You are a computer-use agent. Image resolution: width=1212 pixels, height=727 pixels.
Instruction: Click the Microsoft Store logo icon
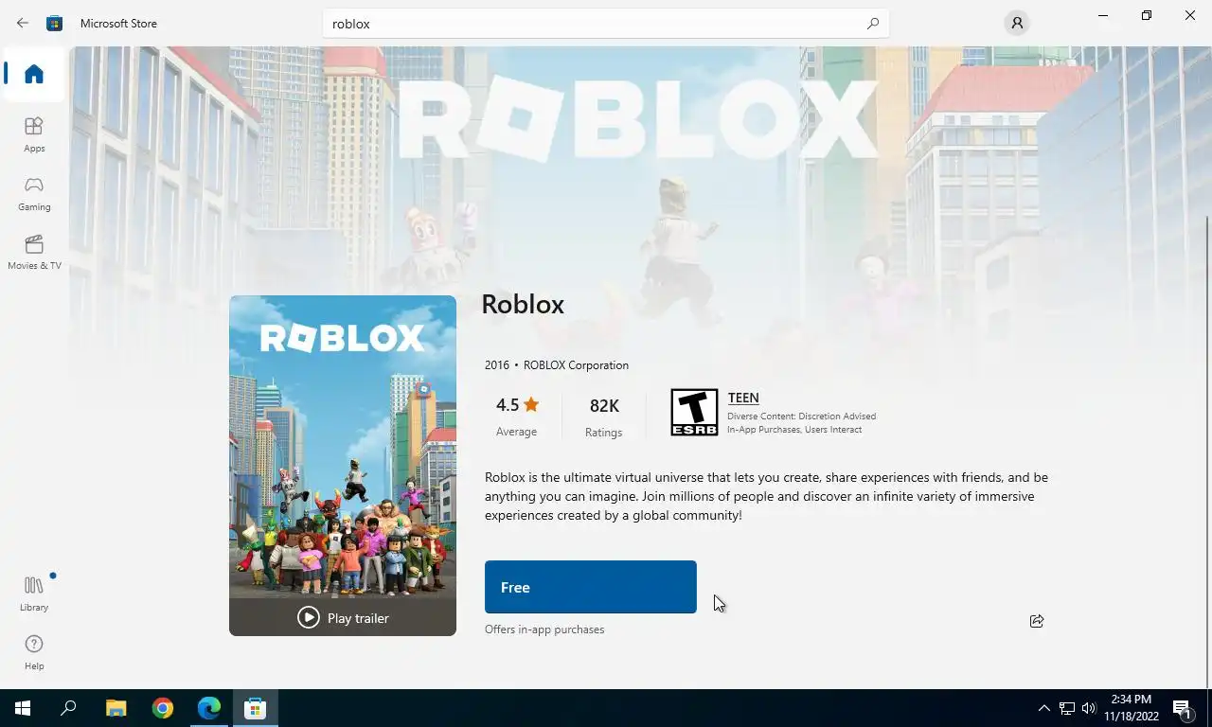[x=55, y=23]
